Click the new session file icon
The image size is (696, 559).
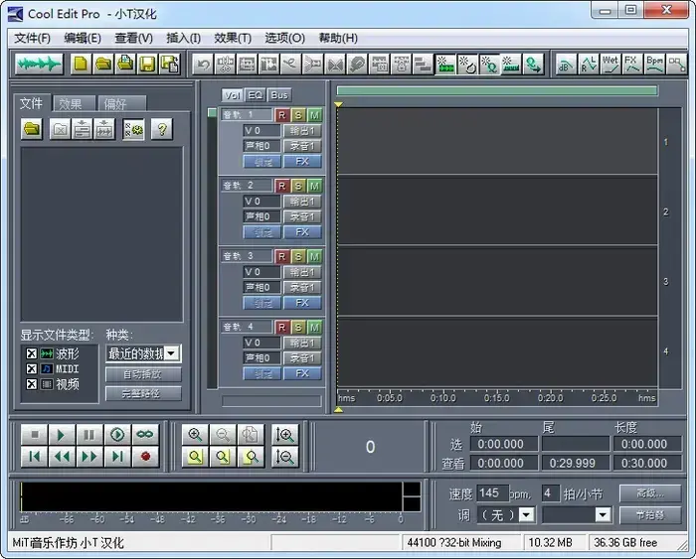[81, 65]
